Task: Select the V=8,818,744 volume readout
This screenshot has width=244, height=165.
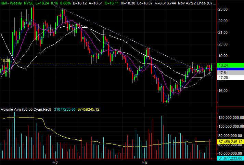Action: [165, 3]
